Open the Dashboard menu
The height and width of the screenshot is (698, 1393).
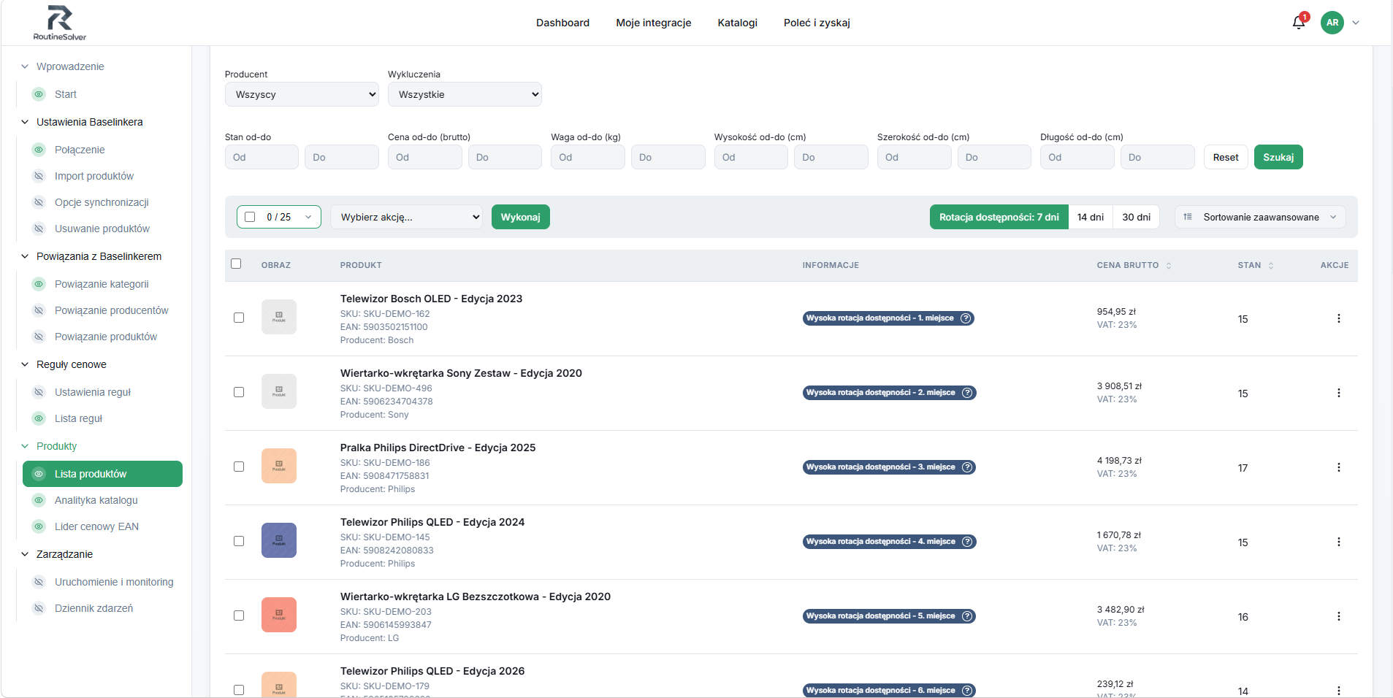tap(562, 23)
